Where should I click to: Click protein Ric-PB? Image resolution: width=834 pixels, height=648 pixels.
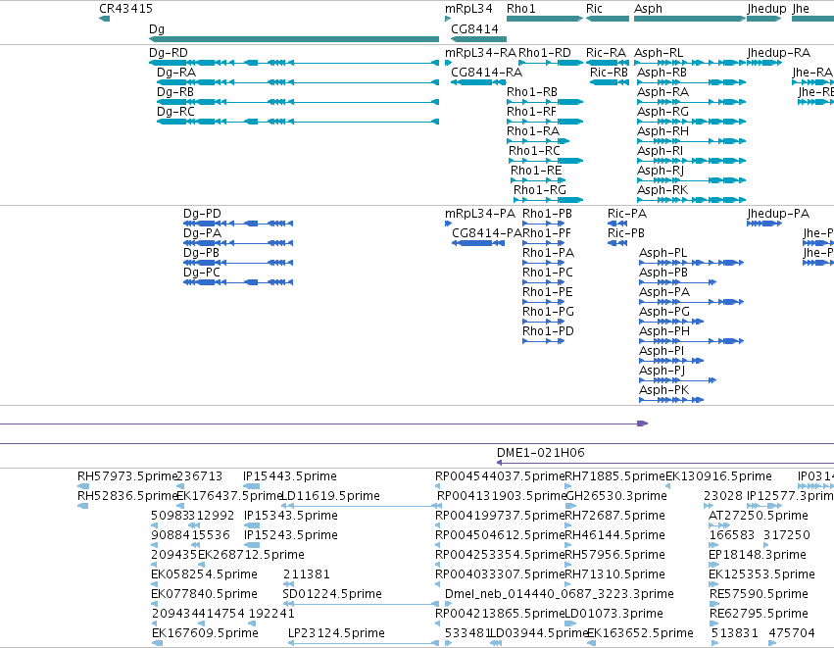click(617, 243)
